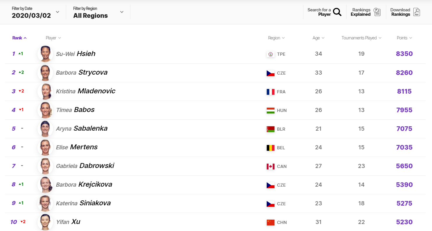Select Elise Mertens' 7035 points value

click(404, 147)
